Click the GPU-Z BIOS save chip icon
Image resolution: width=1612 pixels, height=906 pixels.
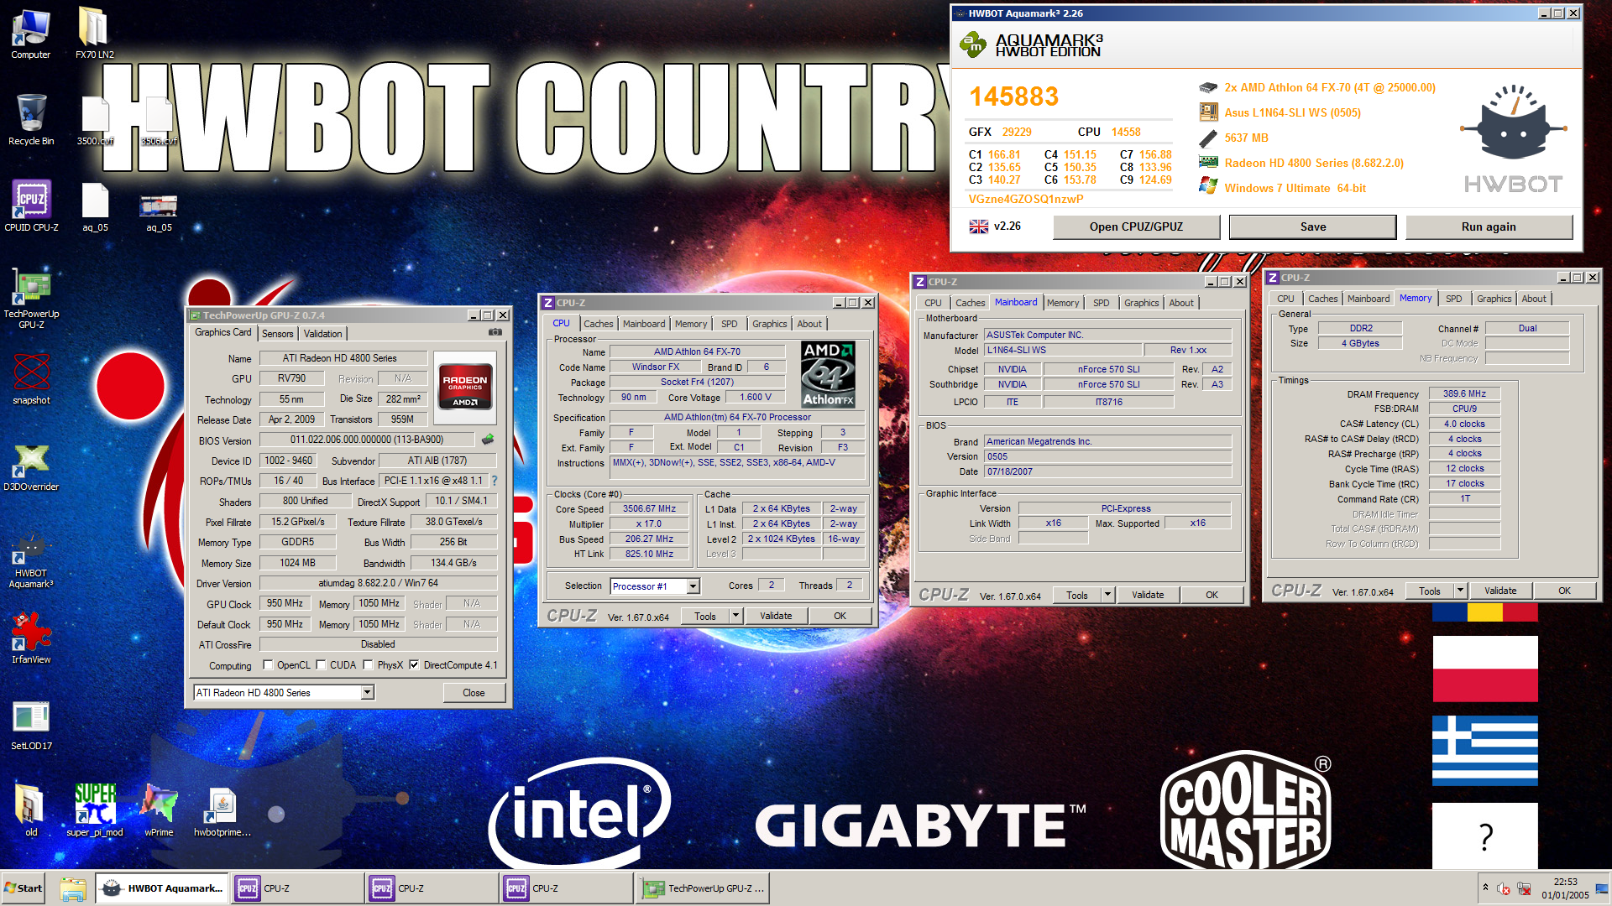[488, 440]
